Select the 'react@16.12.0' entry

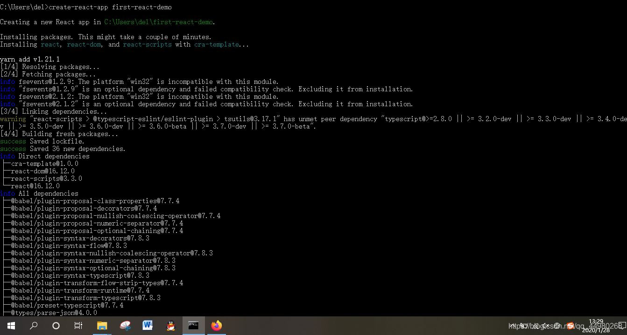coord(35,186)
